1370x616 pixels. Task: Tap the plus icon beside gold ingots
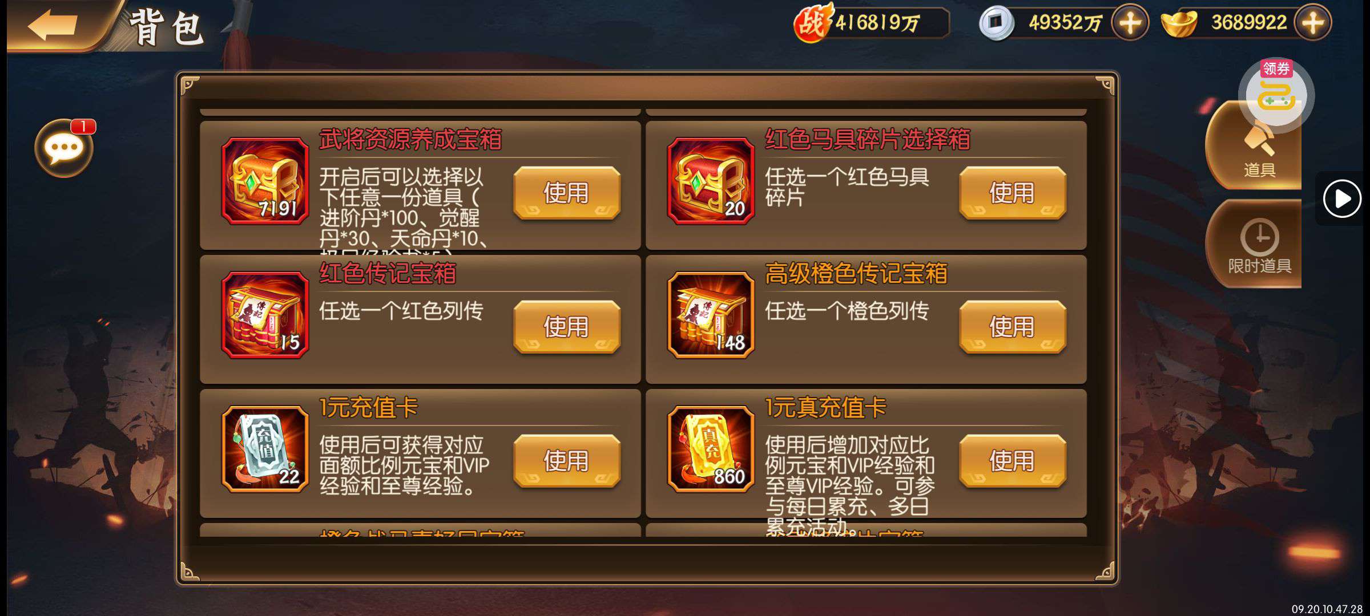tap(1313, 23)
